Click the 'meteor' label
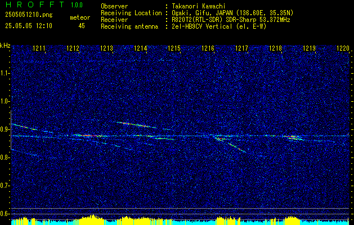 [80, 17]
